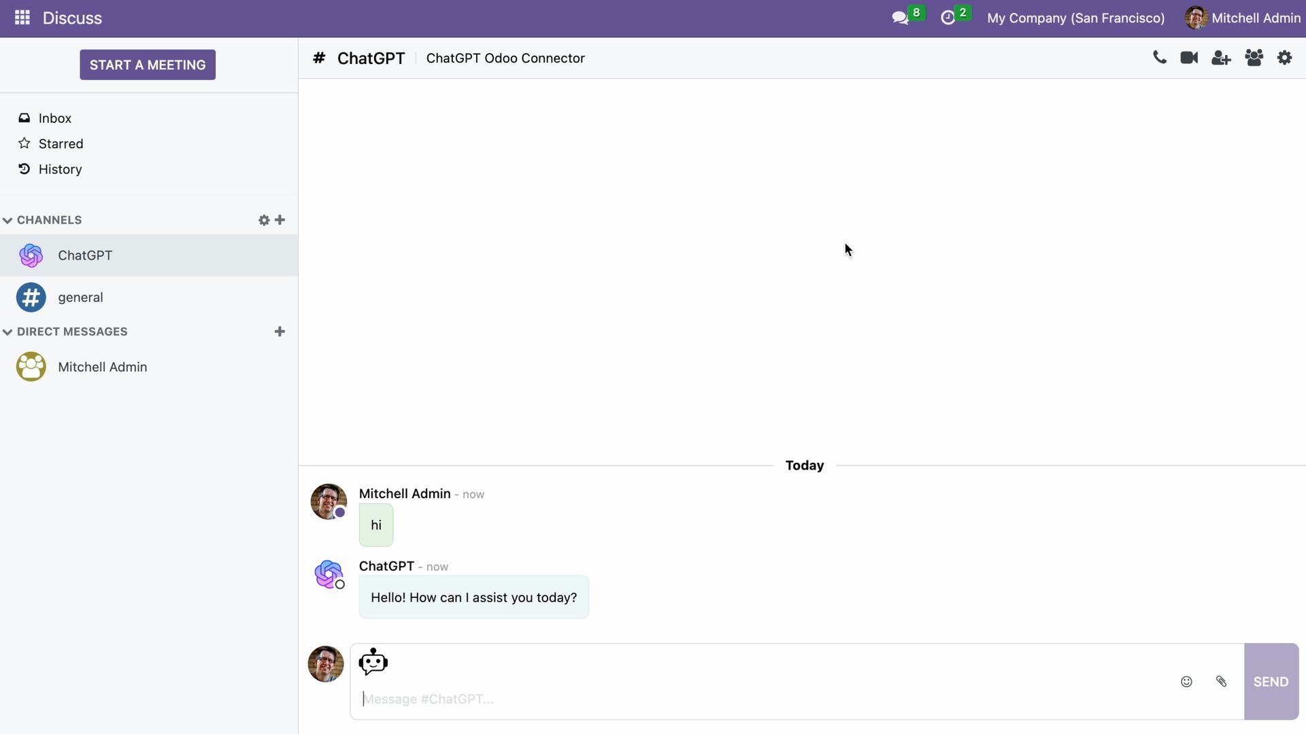Click the SEND button
Screen dimensions: 1306x734
tap(1271, 682)
